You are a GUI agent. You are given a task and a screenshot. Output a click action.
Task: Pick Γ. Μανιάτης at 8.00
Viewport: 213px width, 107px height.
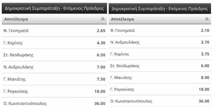[205, 78]
